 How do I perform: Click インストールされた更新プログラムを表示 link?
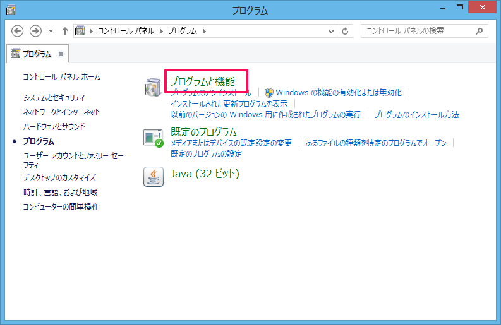229,103
